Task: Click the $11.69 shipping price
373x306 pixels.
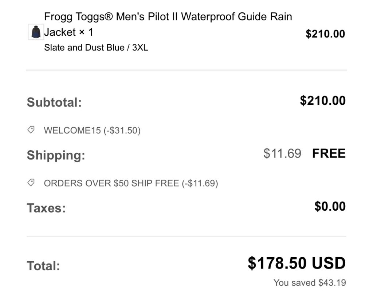Action: [282, 154]
